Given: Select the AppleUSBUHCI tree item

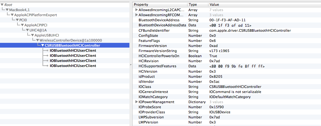Looking at the screenshot, I should click(47, 35).
